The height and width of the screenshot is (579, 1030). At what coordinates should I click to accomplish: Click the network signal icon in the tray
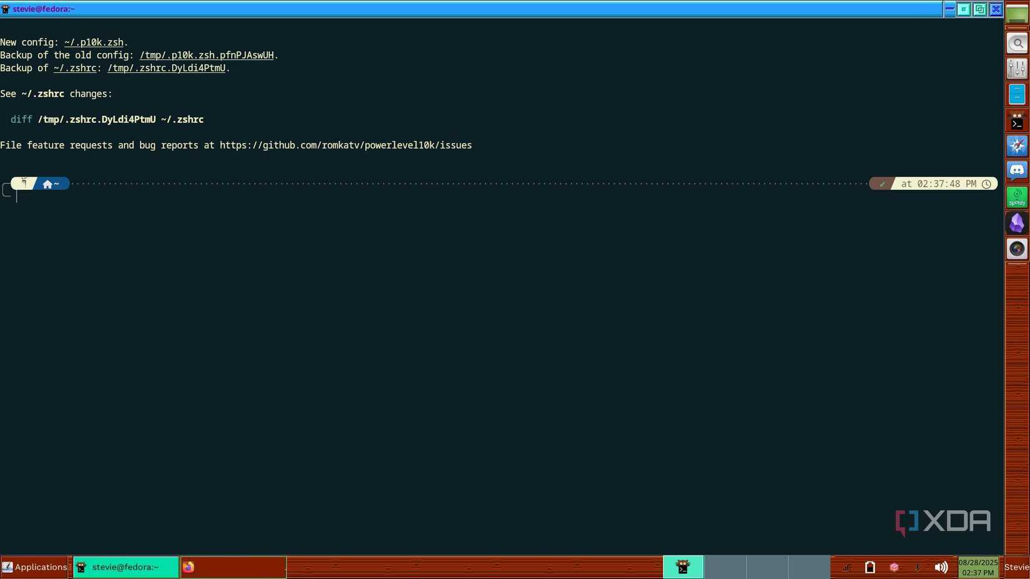coord(846,567)
